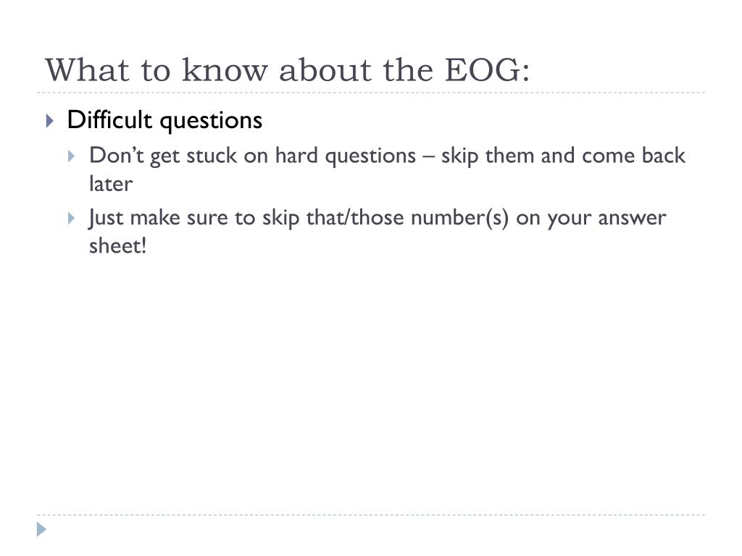
Task: Click the word What at the title start
Action: pyautogui.click(x=87, y=70)
